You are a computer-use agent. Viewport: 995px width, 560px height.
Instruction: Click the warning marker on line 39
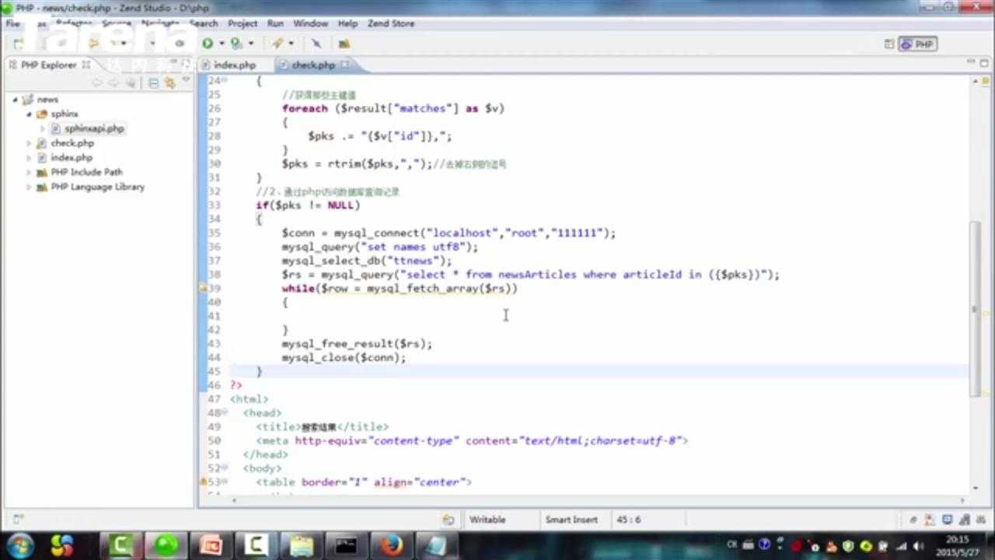pos(204,289)
